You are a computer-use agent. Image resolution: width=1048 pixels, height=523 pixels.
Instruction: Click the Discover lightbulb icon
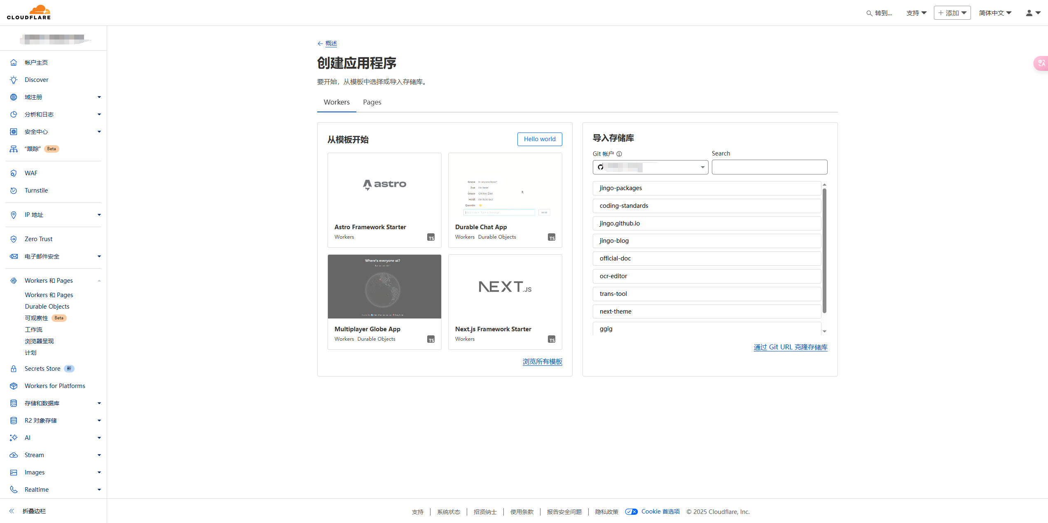click(x=14, y=80)
